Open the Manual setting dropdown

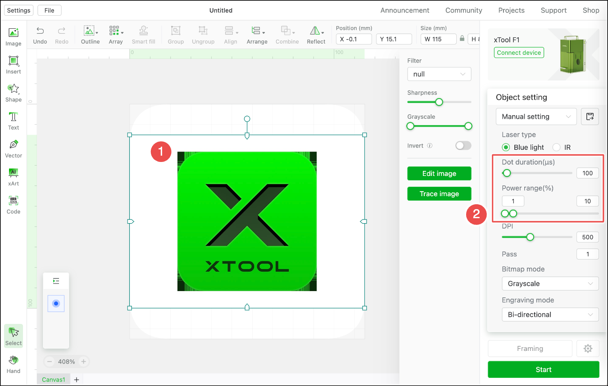tap(536, 117)
